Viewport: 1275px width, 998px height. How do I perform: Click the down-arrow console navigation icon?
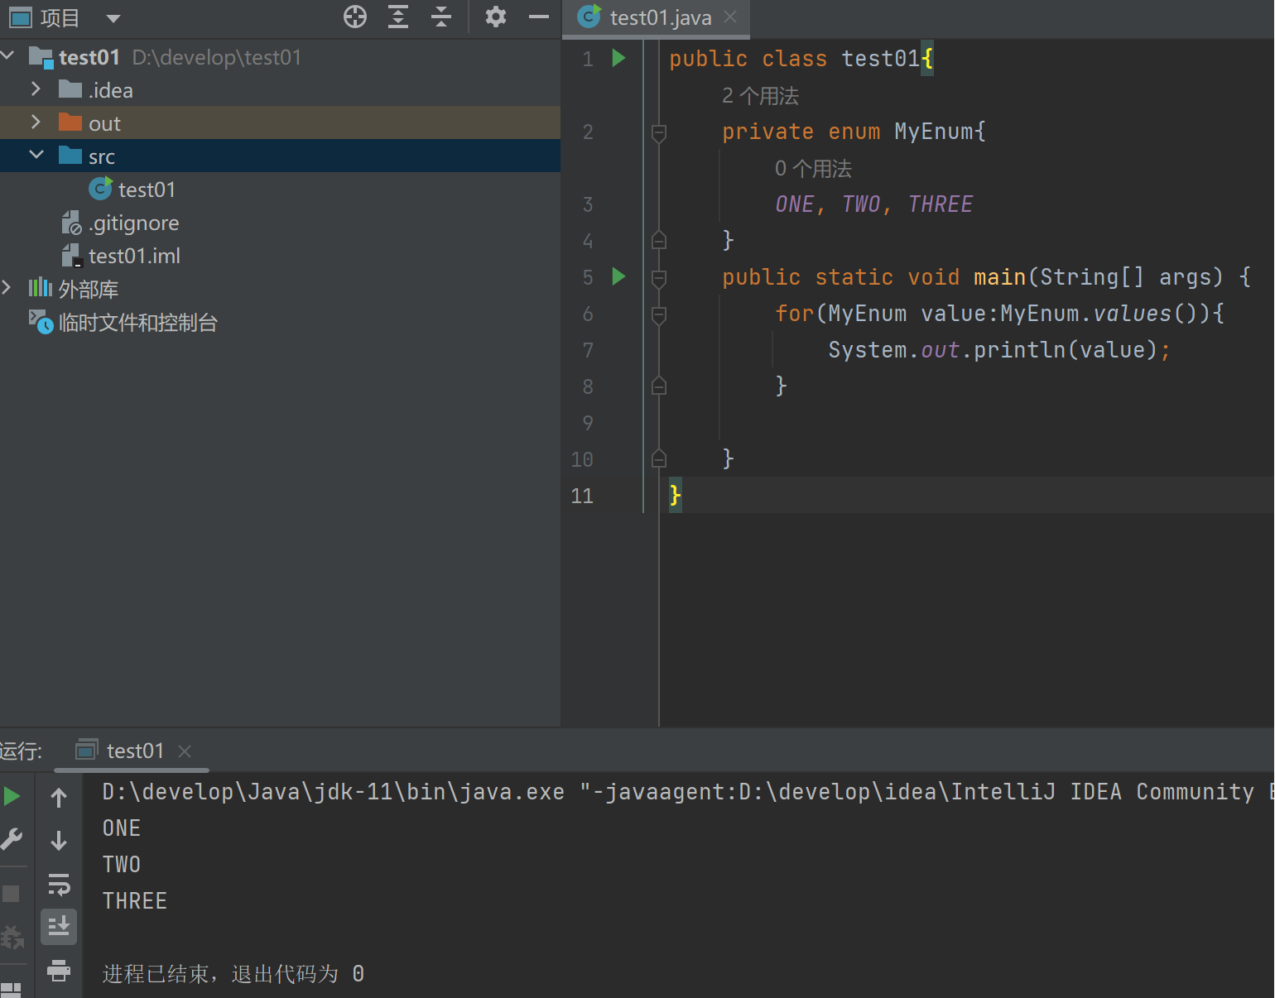pos(59,841)
